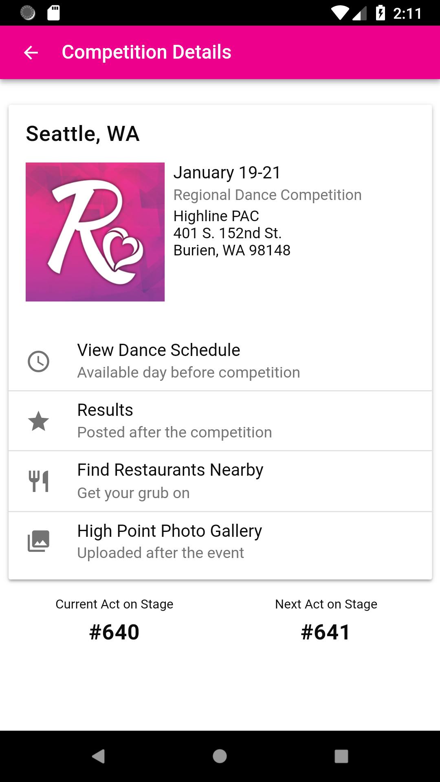Image resolution: width=440 pixels, height=782 pixels.
Task: Tap the fork and knife restaurant icon
Action: (x=38, y=481)
